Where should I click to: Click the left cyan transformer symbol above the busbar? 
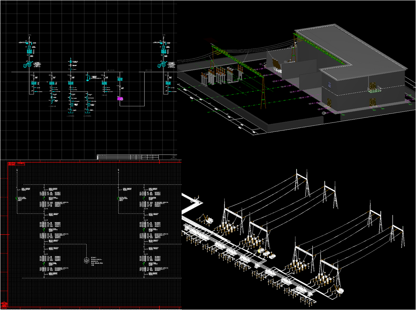(28, 64)
